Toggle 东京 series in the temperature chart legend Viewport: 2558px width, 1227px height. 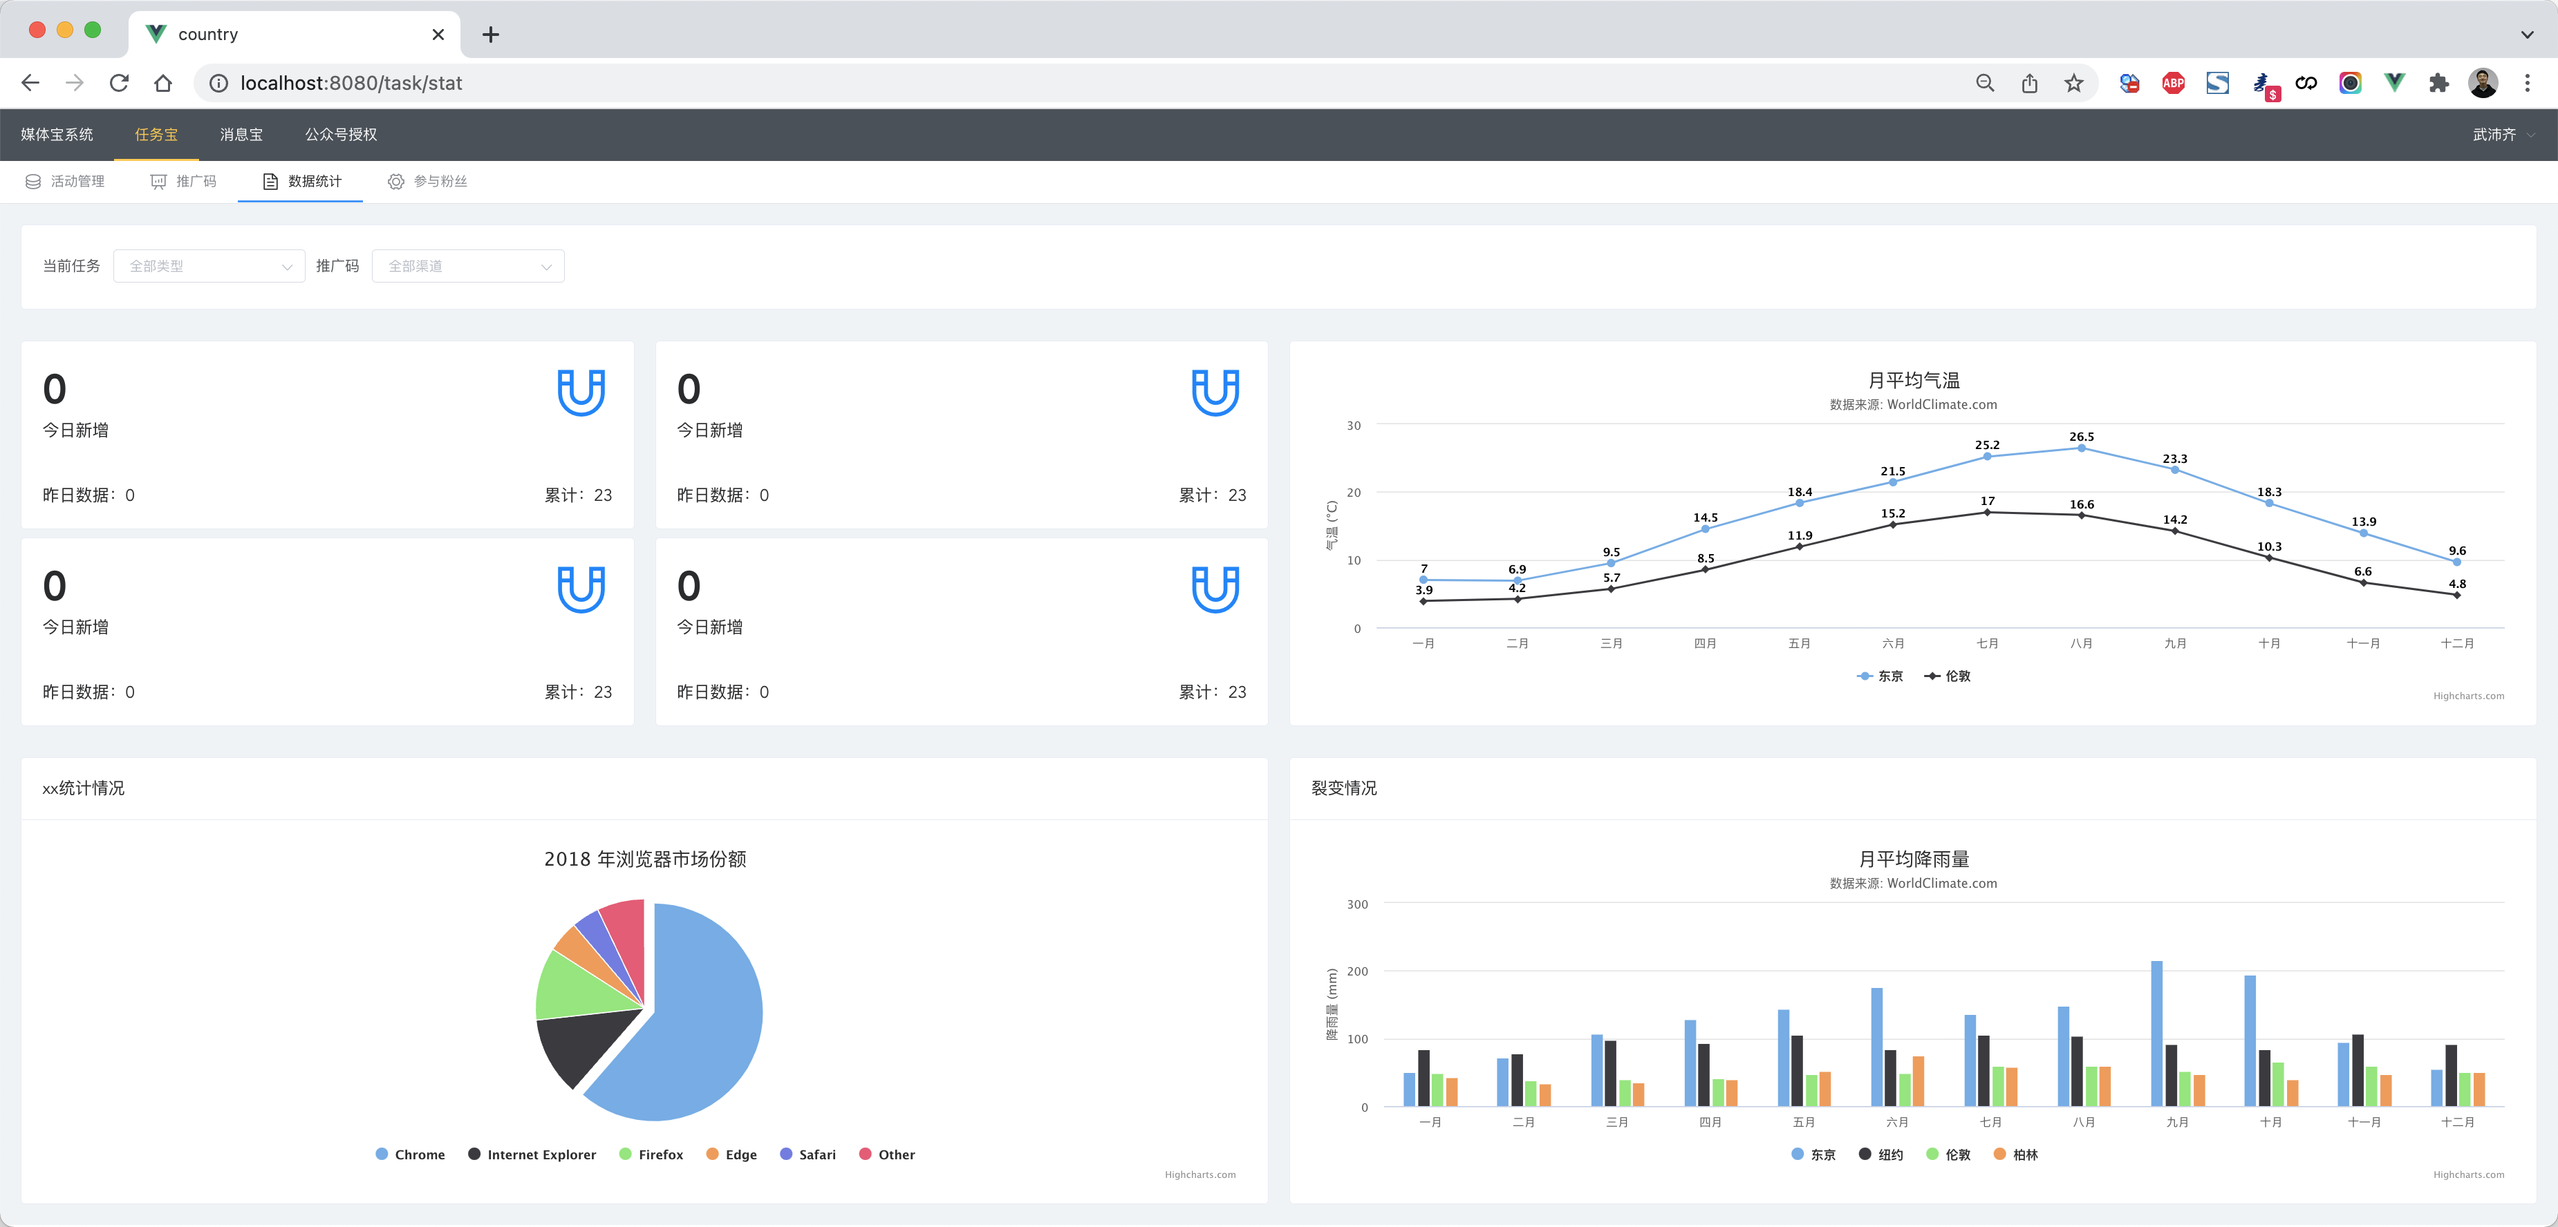click(1880, 676)
